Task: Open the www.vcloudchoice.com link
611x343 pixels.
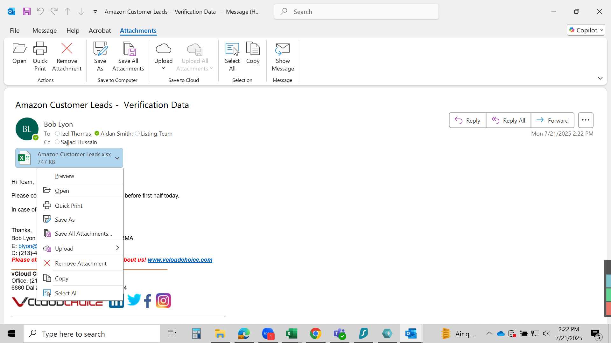Action: pos(180,260)
